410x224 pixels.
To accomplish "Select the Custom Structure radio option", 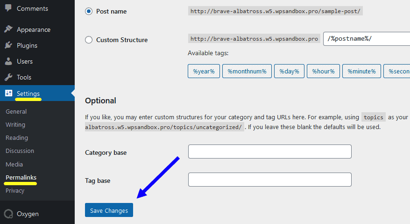I will click(89, 40).
